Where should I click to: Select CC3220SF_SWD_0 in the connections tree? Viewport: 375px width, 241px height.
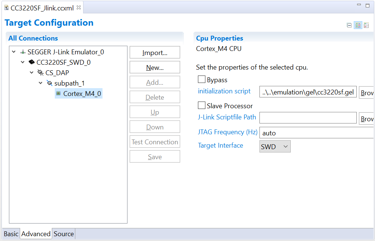tap(63, 62)
